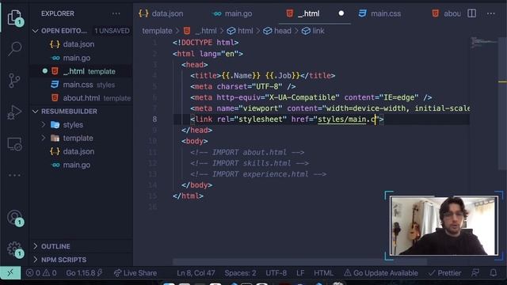Open Run and Debug view
The width and height of the screenshot is (507, 285).
click(x=14, y=112)
